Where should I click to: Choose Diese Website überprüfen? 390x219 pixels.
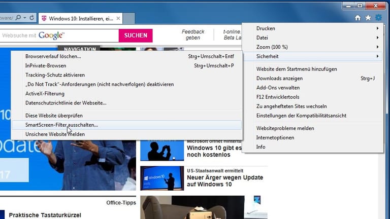(126, 116)
